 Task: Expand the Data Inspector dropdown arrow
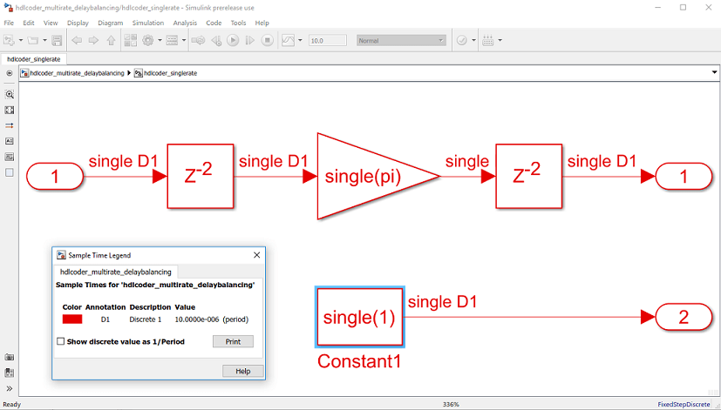[x=300, y=41]
